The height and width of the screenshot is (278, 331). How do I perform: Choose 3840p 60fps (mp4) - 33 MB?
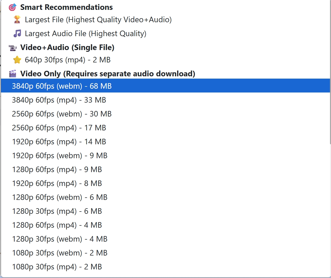(x=165, y=100)
